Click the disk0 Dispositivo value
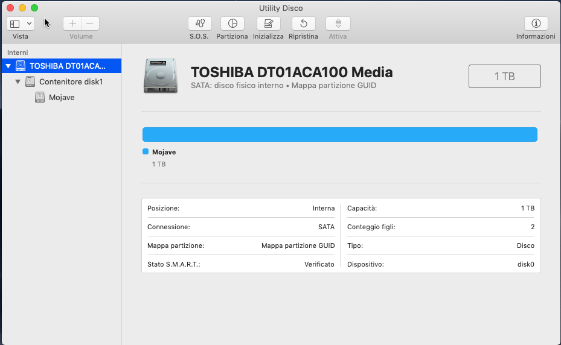This screenshot has height=345, width=561. 525,264
